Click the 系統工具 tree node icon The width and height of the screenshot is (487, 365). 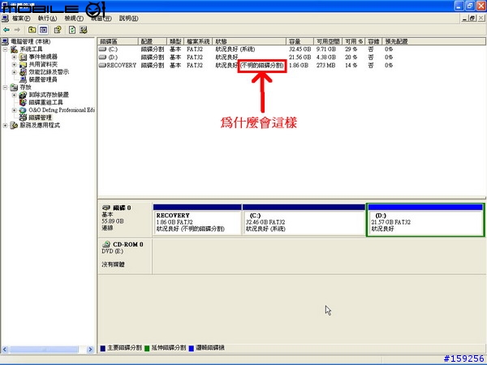(x=14, y=49)
